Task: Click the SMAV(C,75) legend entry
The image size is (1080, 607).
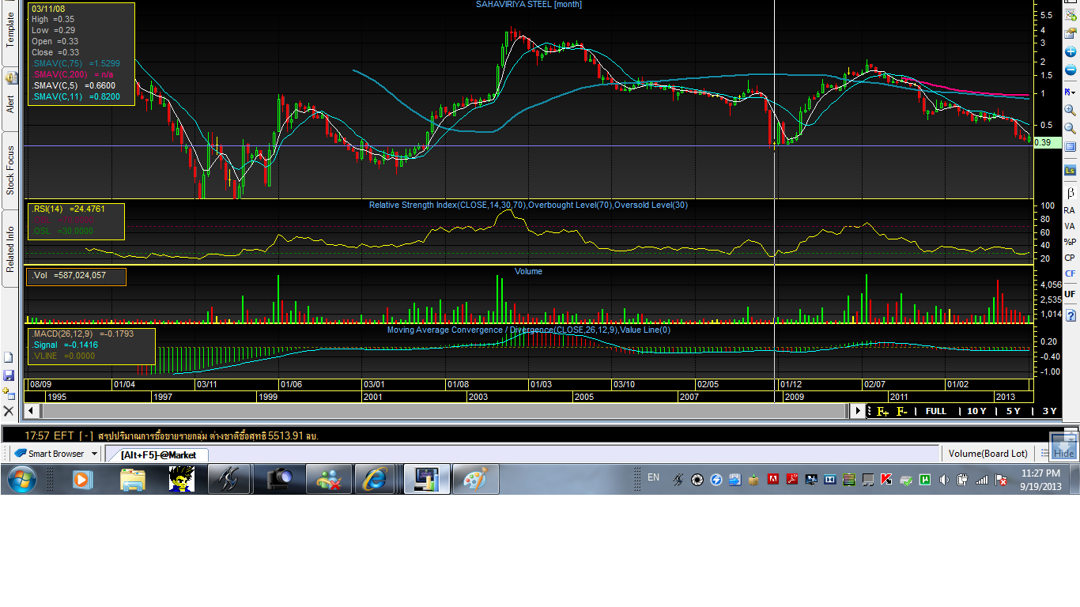Action: [76, 63]
